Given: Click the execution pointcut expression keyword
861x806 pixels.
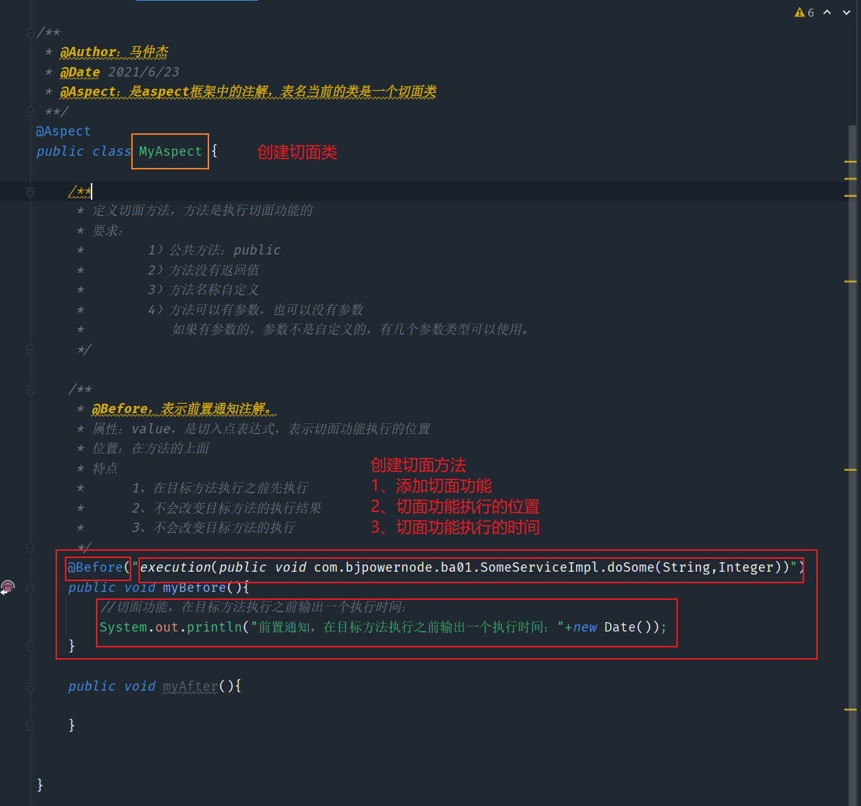Looking at the screenshot, I should coord(176,567).
